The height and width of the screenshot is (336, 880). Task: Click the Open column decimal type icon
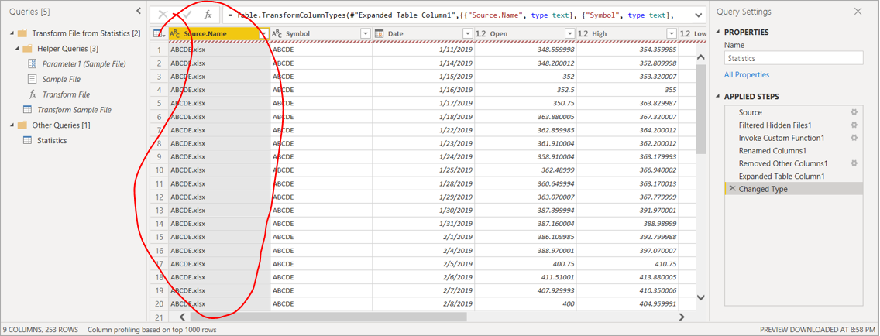pyautogui.click(x=481, y=33)
